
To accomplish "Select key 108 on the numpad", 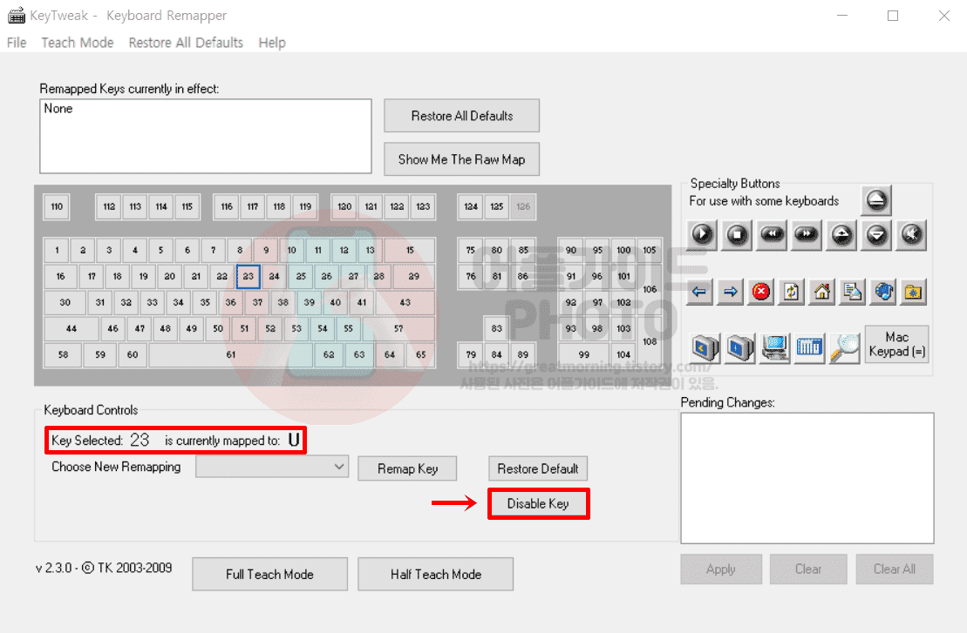I will (650, 341).
